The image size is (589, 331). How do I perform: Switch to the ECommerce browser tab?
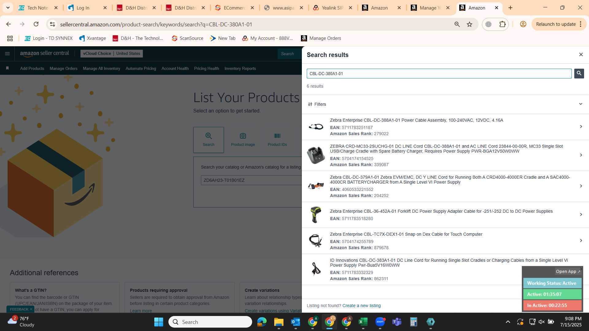(x=234, y=8)
